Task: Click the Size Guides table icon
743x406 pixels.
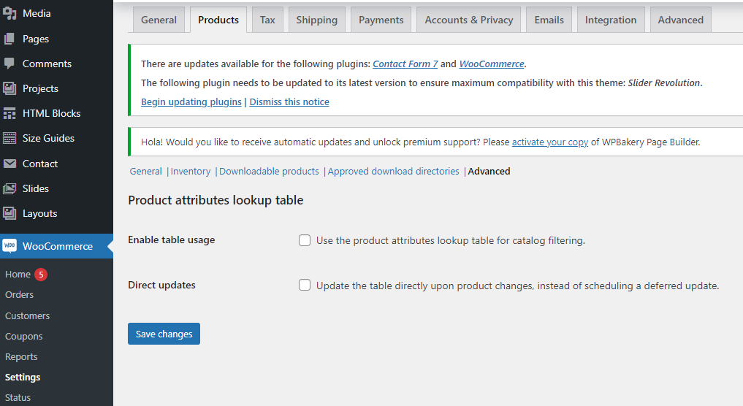Action: tap(9, 138)
